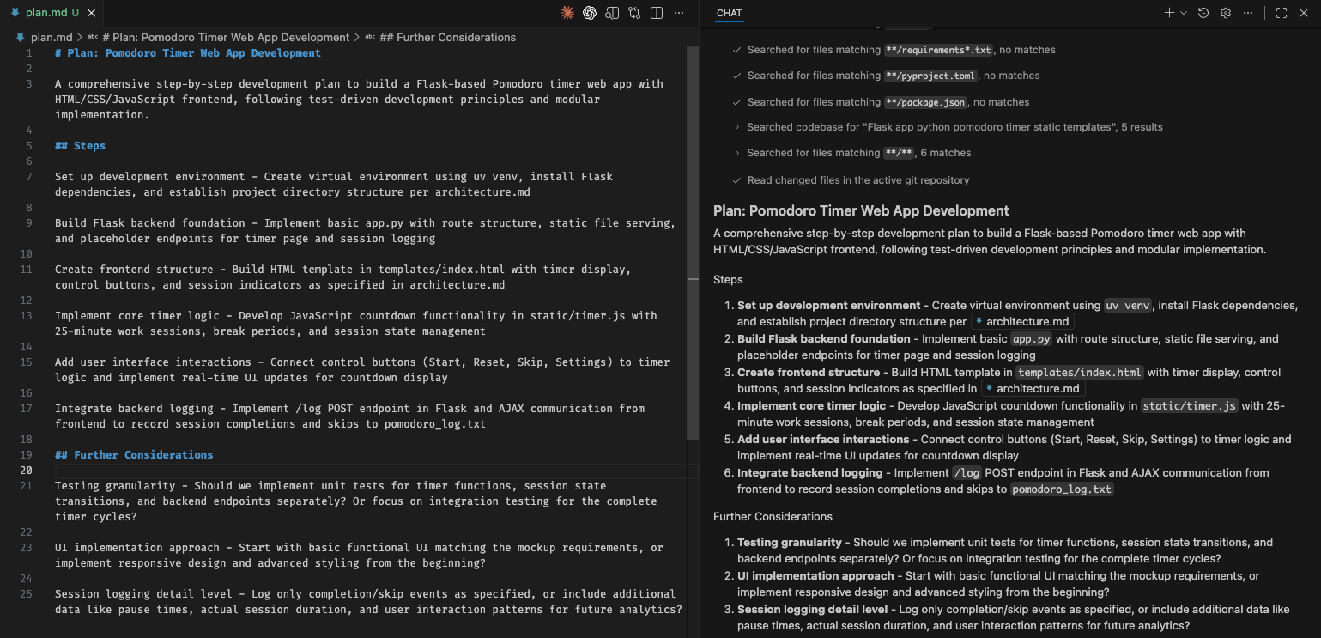
Task: Click the Claude Code starburst icon
Action: 567,13
